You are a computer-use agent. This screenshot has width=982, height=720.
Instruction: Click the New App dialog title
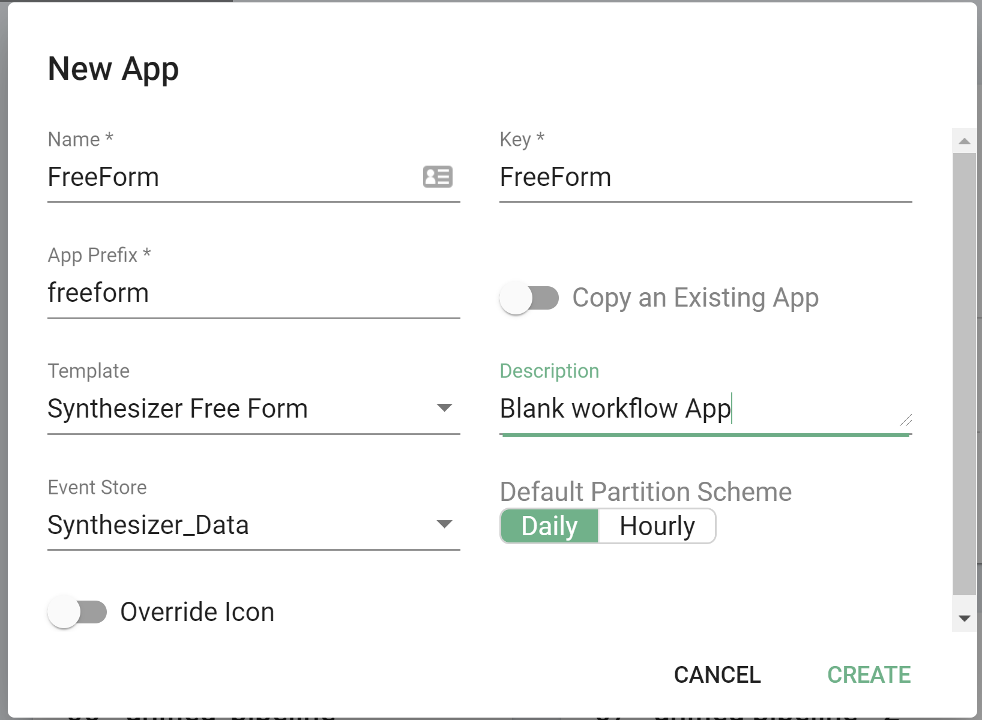113,69
